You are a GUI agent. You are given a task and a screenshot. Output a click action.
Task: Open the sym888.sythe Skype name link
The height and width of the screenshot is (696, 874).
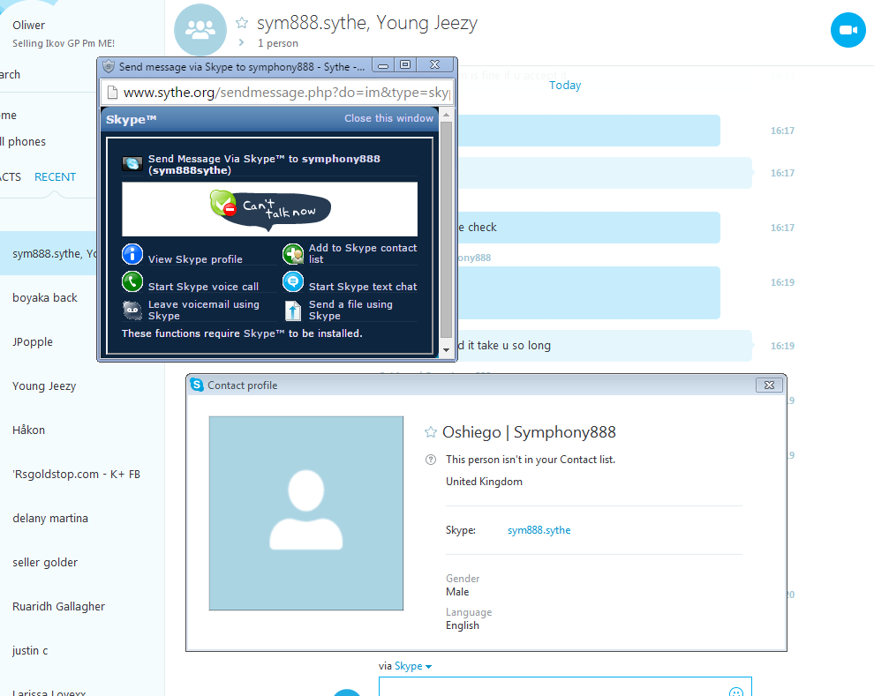click(539, 530)
